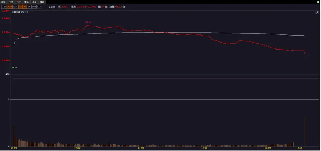This screenshot has width=321, height=151.
Task: Click the tall opening volume bar at 09:00
Action: coord(14,136)
